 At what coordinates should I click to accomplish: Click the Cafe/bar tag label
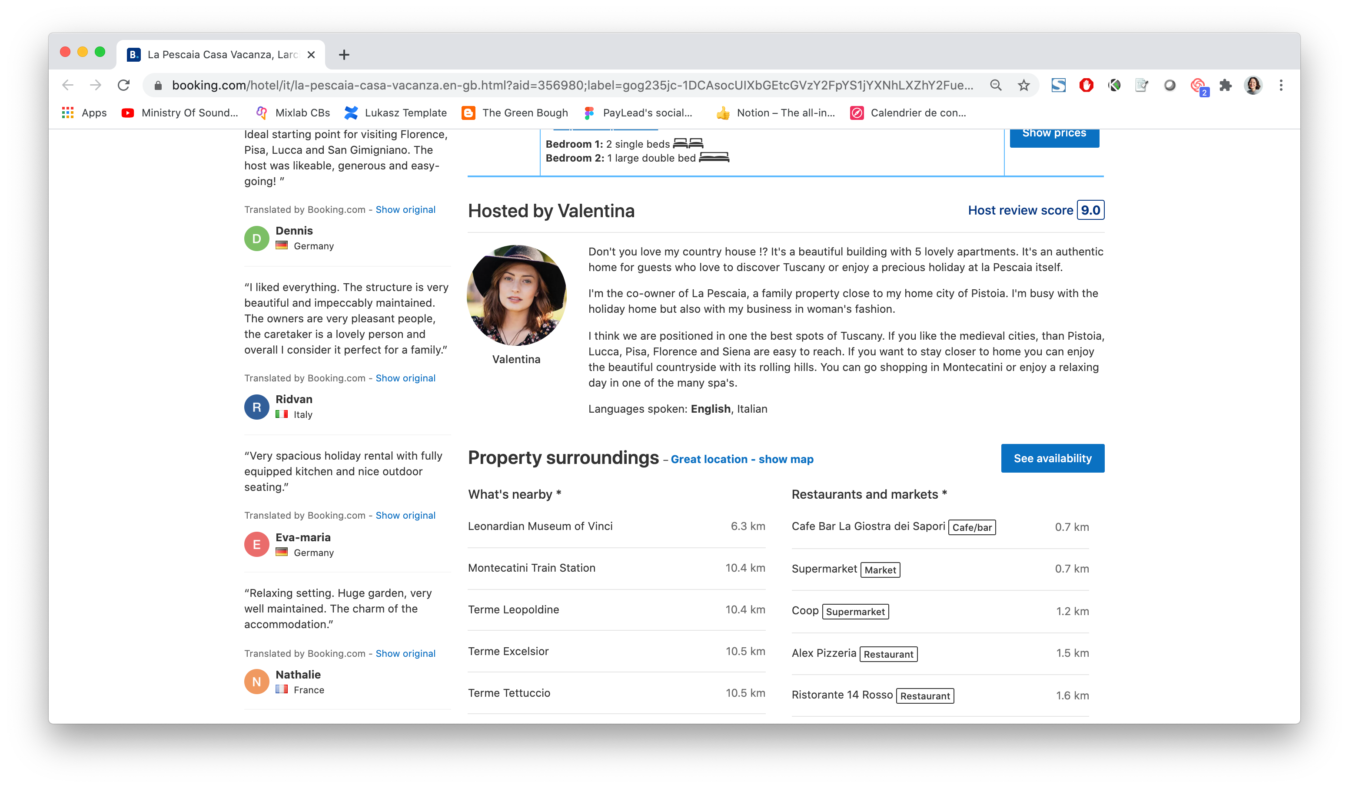(972, 527)
